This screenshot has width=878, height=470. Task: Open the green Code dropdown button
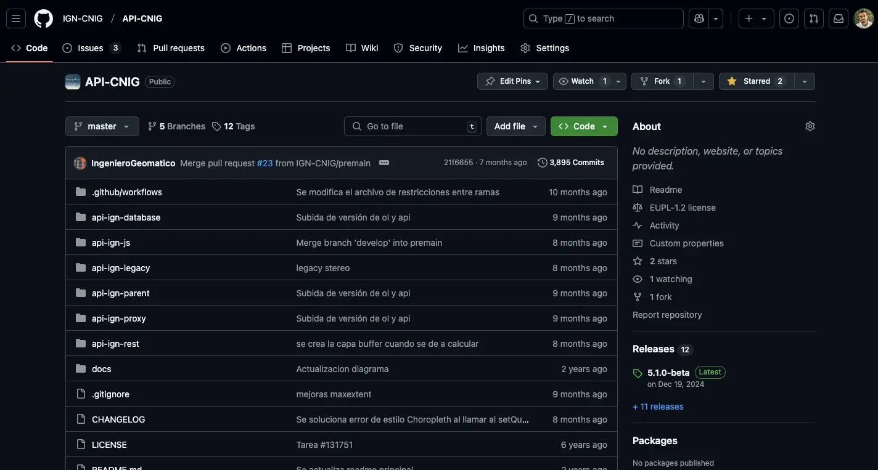click(584, 126)
